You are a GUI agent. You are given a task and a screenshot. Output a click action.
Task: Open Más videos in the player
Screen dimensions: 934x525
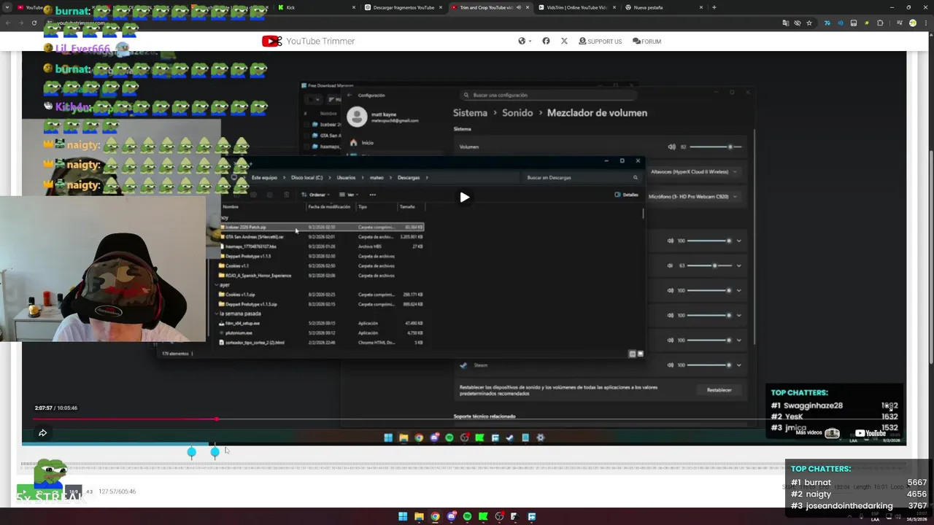click(x=817, y=433)
